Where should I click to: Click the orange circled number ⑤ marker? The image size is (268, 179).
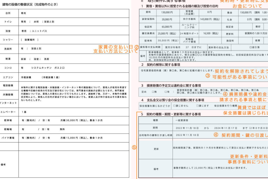[x=134, y=148]
